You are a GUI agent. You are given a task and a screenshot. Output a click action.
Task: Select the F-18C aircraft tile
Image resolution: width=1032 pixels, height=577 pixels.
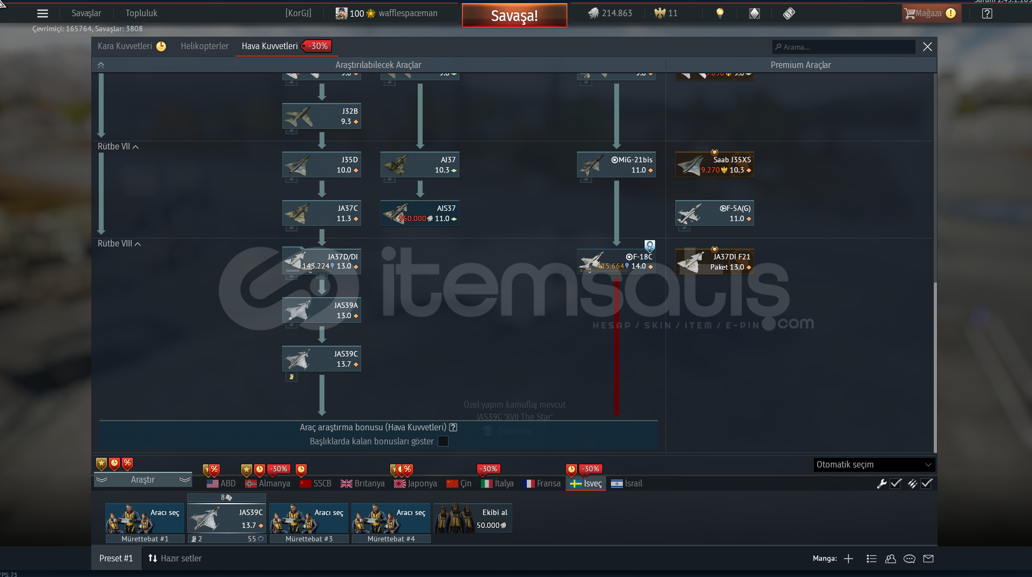coord(616,262)
